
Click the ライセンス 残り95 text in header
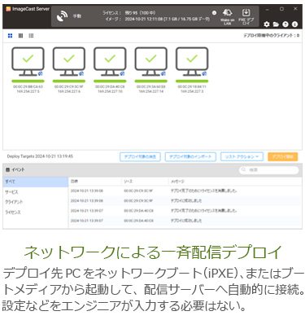tap(129, 13)
